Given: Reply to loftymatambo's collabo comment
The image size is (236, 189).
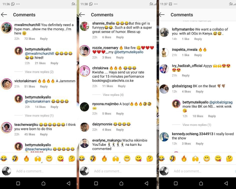Looking at the screenshot, I should click(x=198, y=39).
